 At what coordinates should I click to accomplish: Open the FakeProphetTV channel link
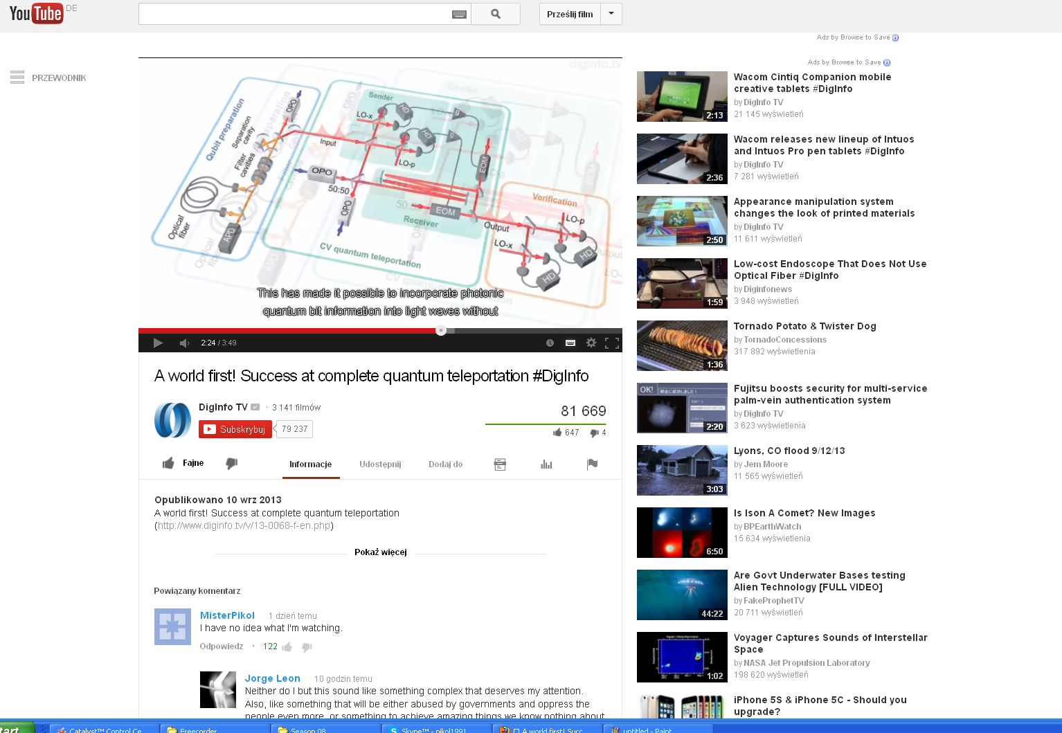(774, 601)
